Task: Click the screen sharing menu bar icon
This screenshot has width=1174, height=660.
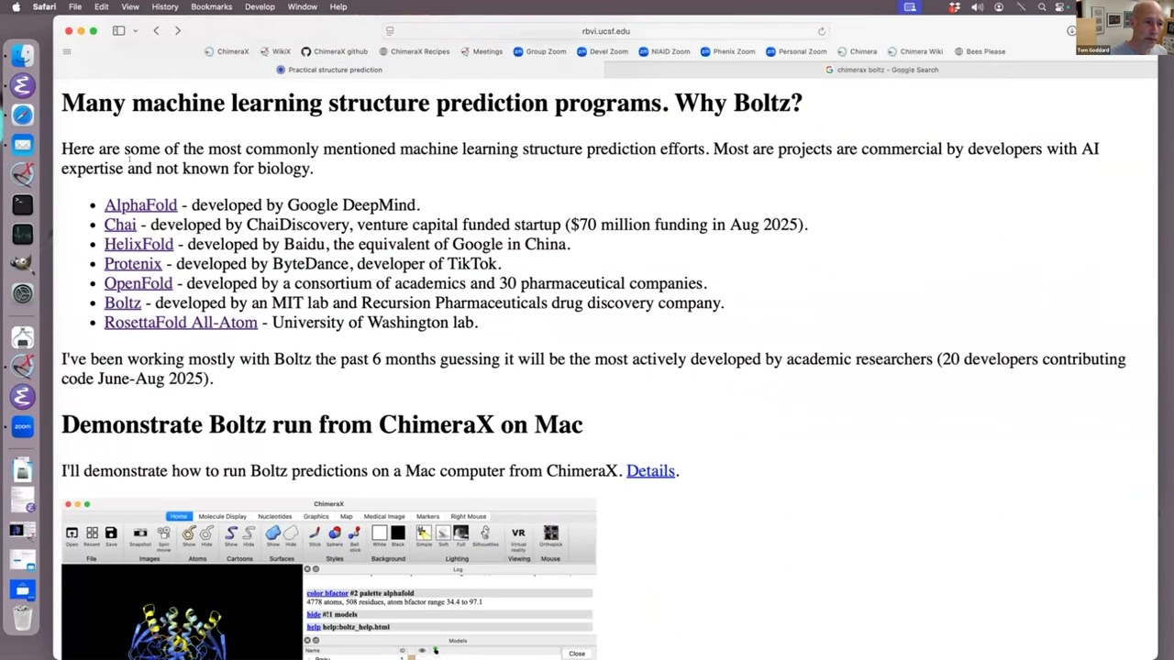Action: (x=910, y=7)
